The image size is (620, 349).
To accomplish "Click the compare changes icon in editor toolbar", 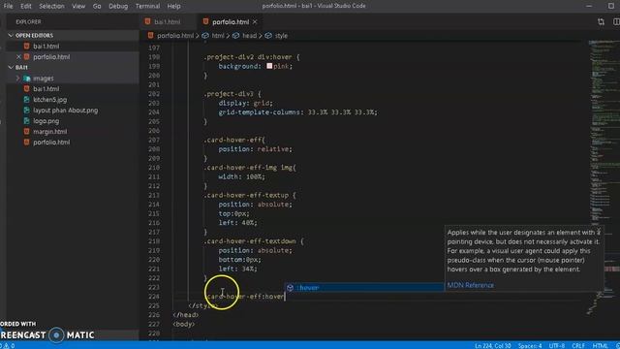I will point(601,21).
